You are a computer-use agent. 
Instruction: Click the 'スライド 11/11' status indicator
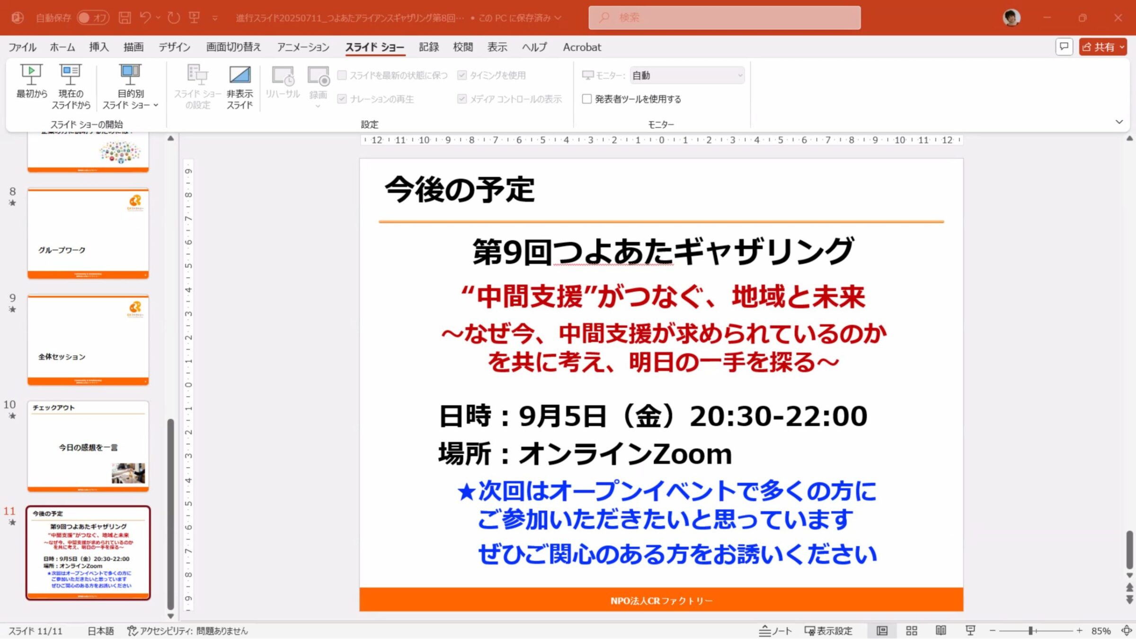click(x=35, y=630)
